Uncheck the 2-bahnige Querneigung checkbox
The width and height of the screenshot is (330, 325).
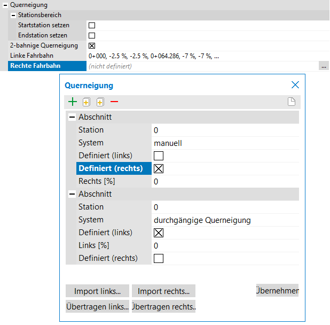pos(92,45)
